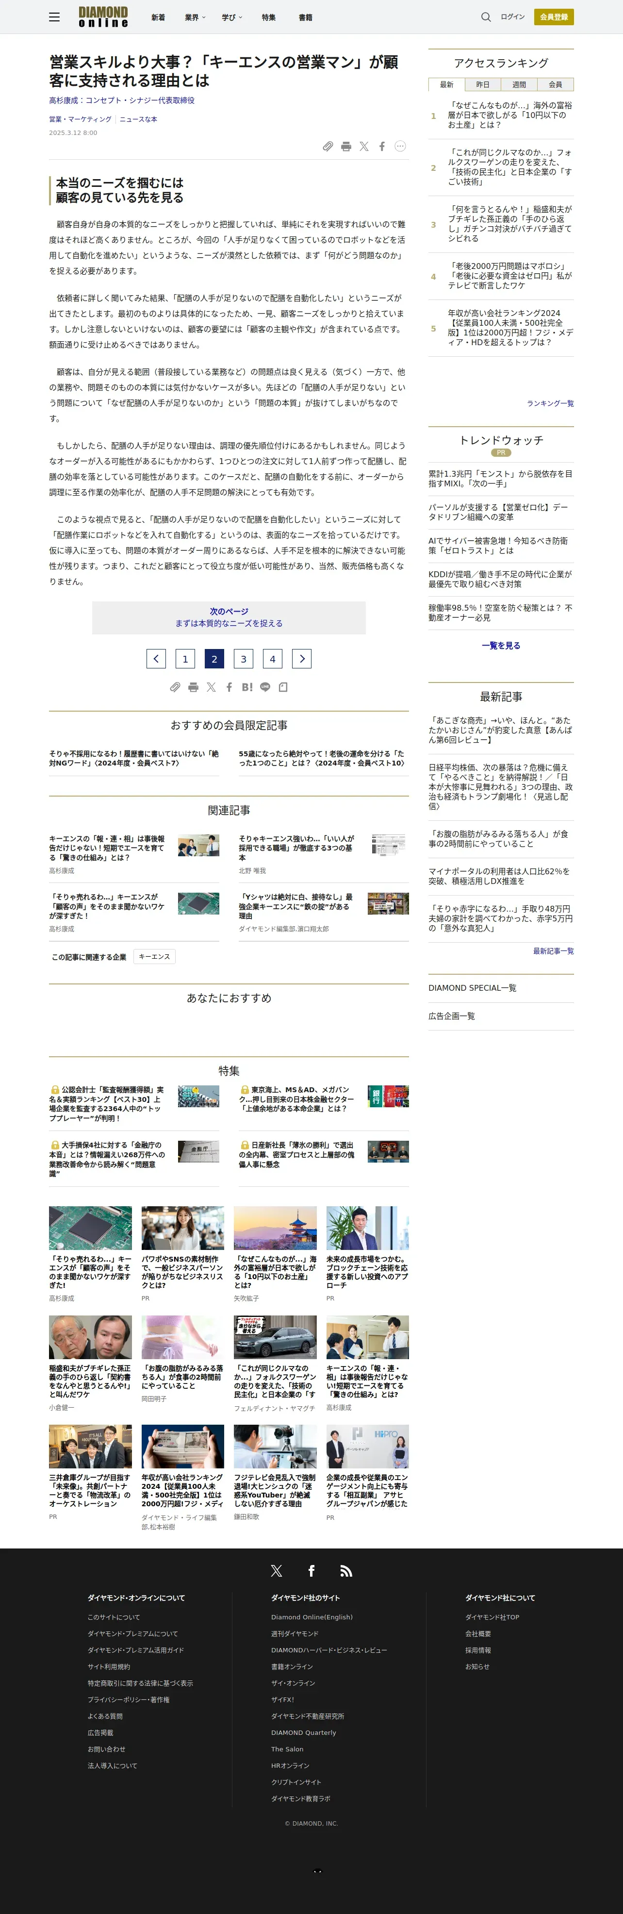The height and width of the screenshot is (1914, 623).
Task: Click 一覧を見る under トレンドウォッチ
Action: 501,646
